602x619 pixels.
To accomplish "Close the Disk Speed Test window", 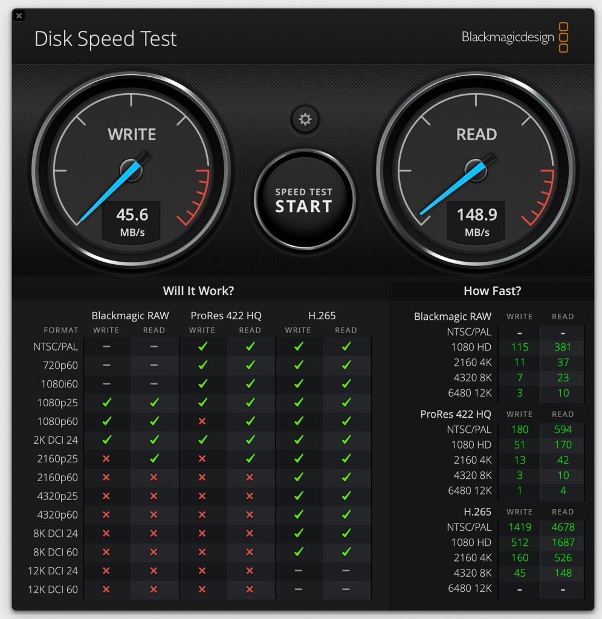I will coord(19,16).
